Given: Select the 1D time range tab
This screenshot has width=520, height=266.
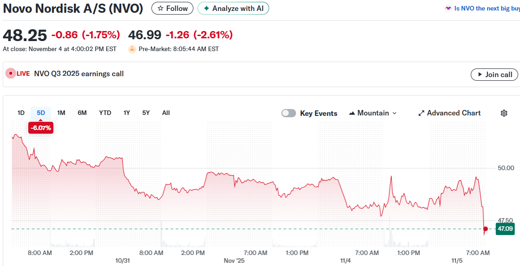Looking at the screenshot, I should 21,113.
